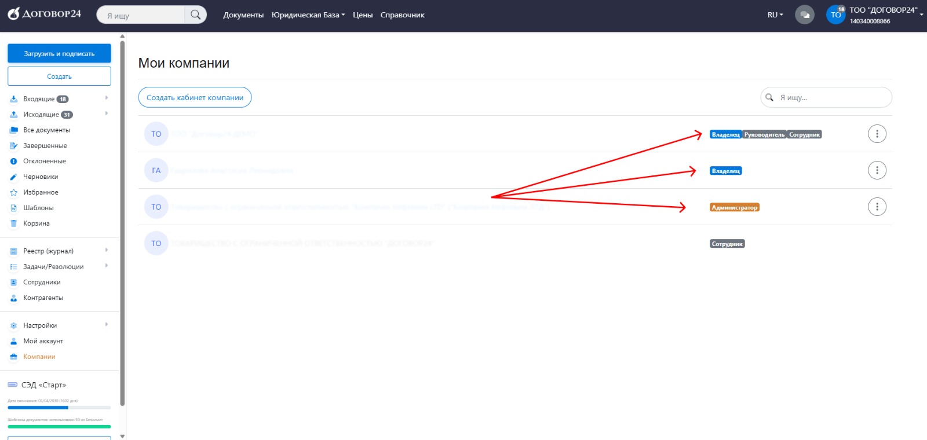Image resolution: width=927 pixels, height=440 pixels.
Task: Click the ГА company avatar
Action: [x=156, y=170]
